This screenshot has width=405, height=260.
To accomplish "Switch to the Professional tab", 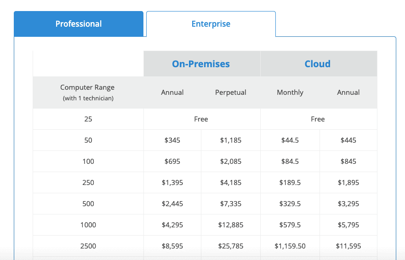I will 79,24.
